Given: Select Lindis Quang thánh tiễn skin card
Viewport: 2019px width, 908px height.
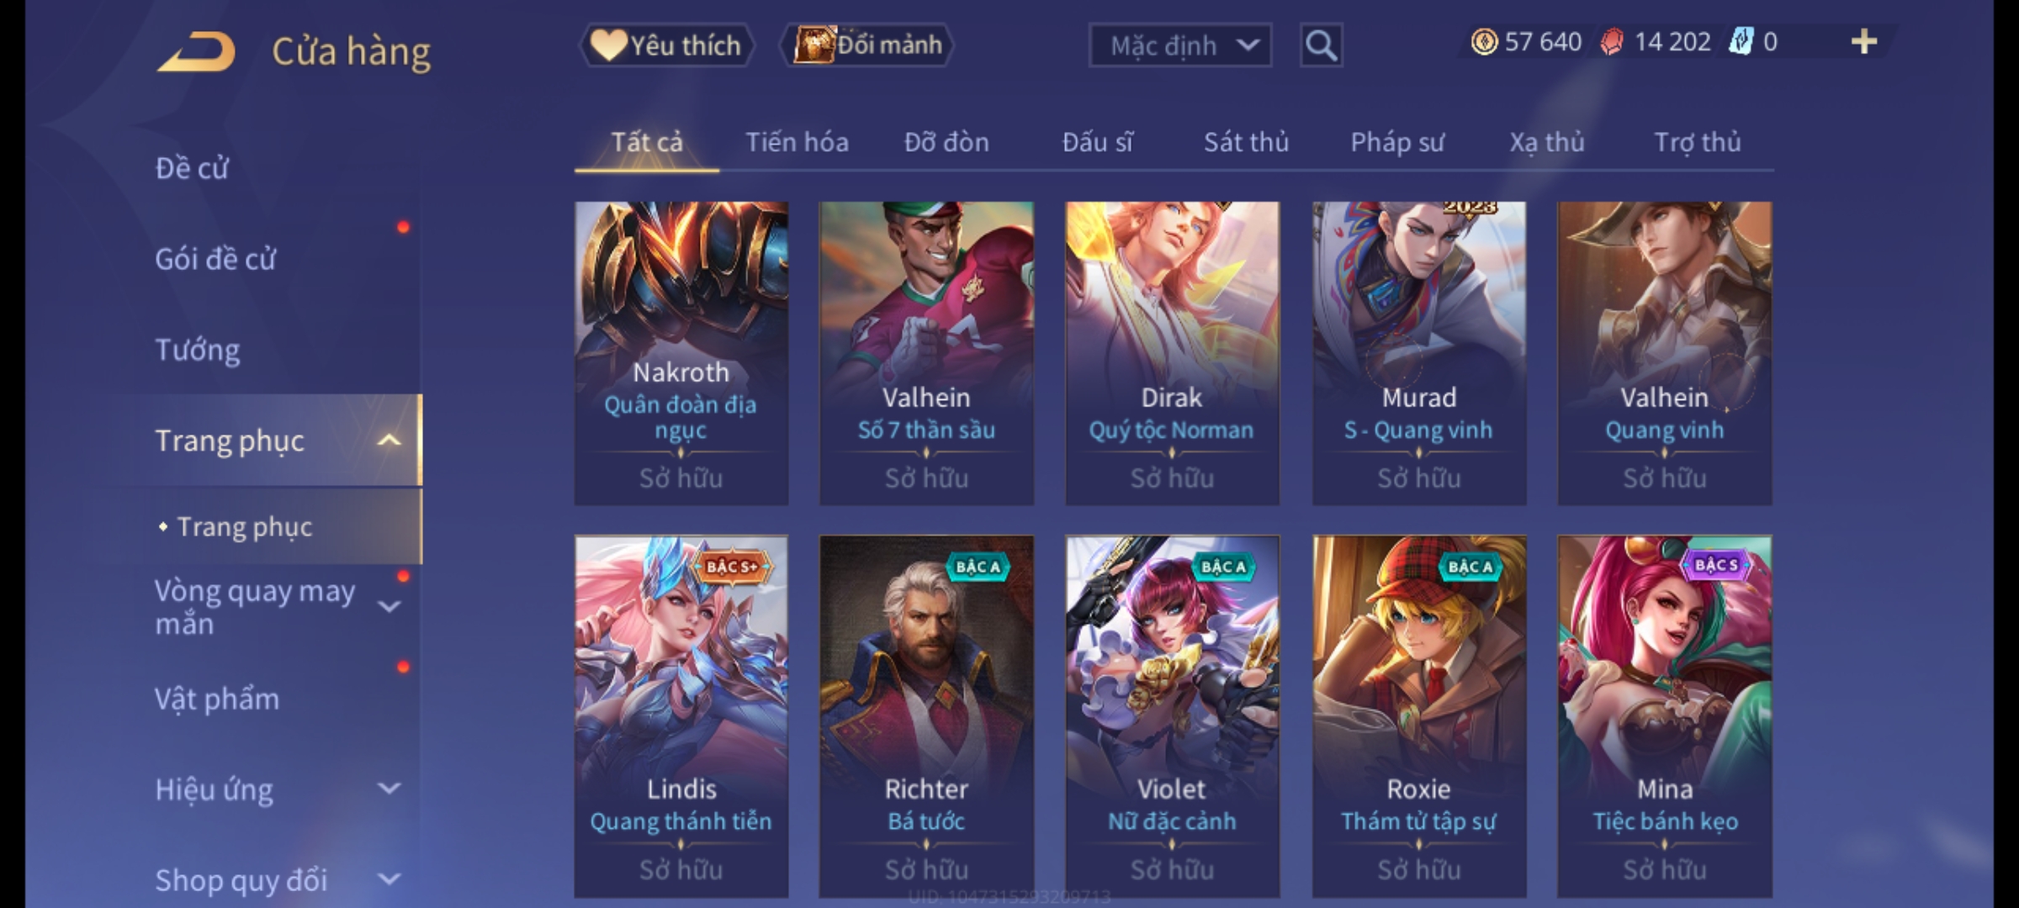Looking at the screenshot, I should (681, 716).
